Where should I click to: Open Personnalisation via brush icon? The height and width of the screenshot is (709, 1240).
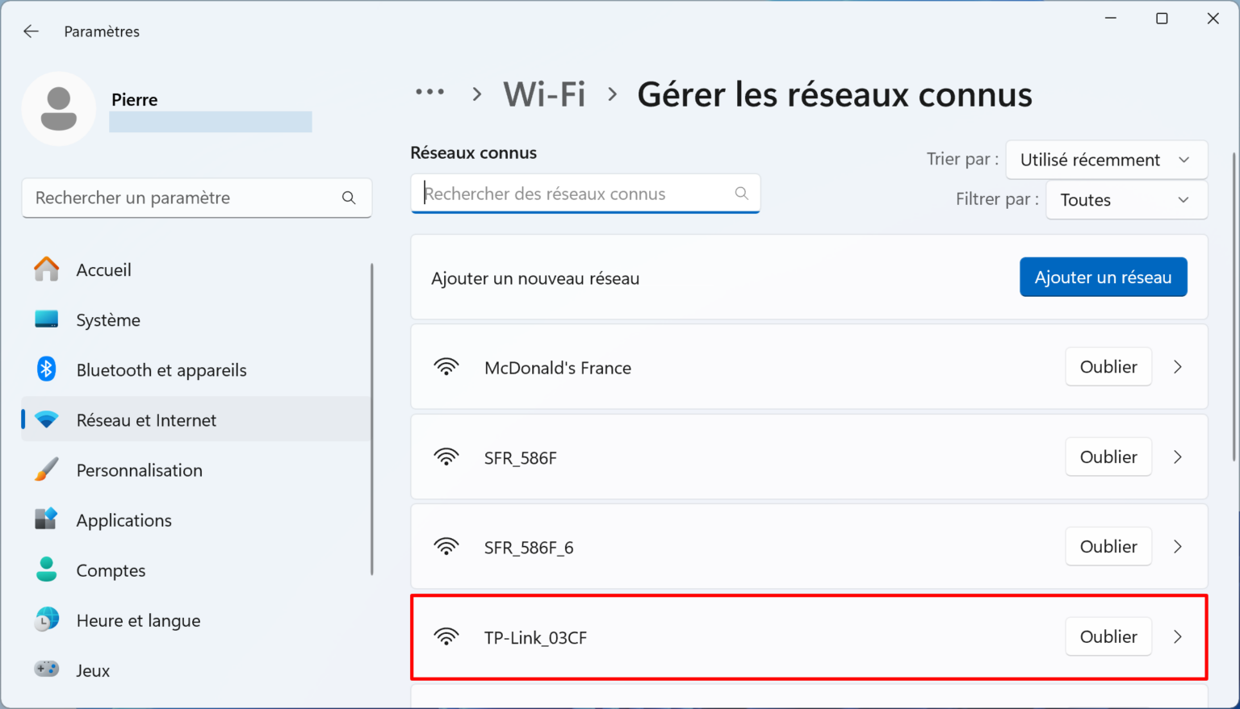(x=46, y=469)
